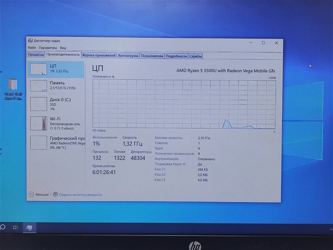The height and width of the screenshot is (250, 333).
Task: Click the Меньше button label
Action: (42, 195)
